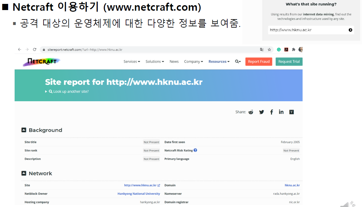Click the rada.hankyong.ac.kr nameserver value
Viewport: 362px width, 207px height.
(286, 194)
